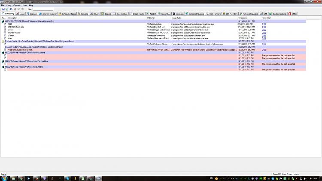Viewport: 322px width, 181px height.
Task: Open VirusTotal result link for Telegram row
Action: click(x=264, y=44)
